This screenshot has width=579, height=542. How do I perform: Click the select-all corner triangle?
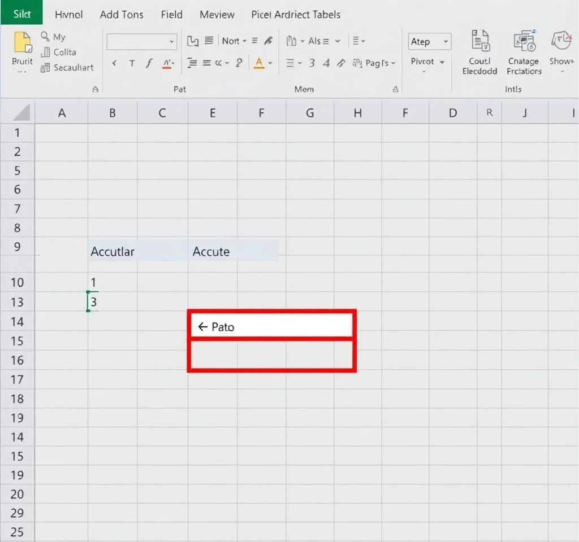pyautogui.click(x=21, y=113)
